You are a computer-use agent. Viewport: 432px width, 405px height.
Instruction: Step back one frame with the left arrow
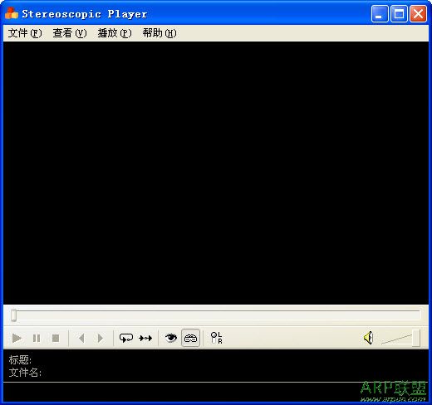coord(81,338)
